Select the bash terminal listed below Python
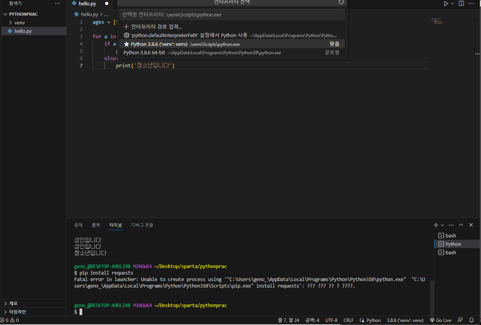This screenshot has height=325, width=481. [457, 252]
